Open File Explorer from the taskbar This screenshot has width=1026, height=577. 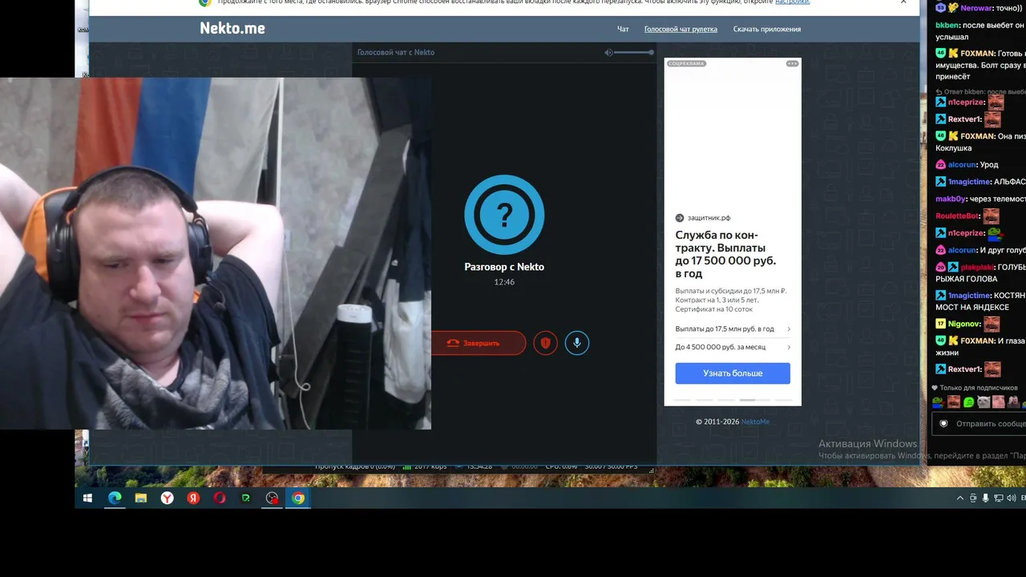(141, 498)
